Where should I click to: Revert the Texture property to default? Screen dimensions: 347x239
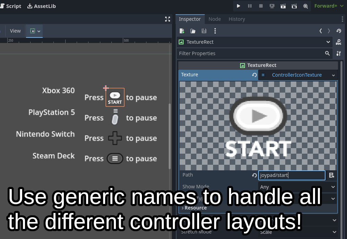click(254, 75)
